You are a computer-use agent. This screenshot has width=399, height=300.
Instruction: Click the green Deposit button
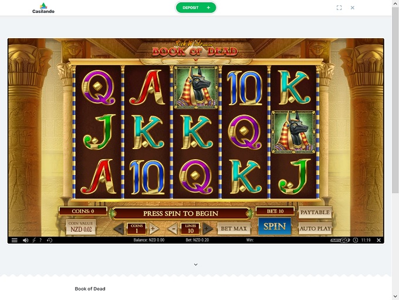coord(196,8)
